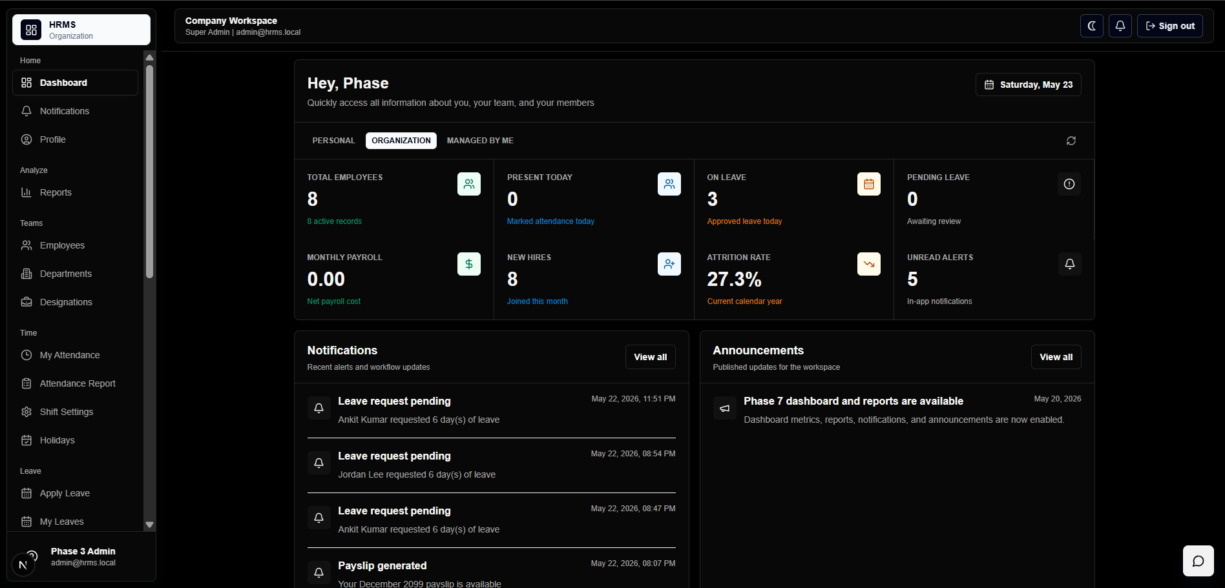Click the Employees people icon in sidebar
The width and height of the screenshot is (1225, 588).
26,245
